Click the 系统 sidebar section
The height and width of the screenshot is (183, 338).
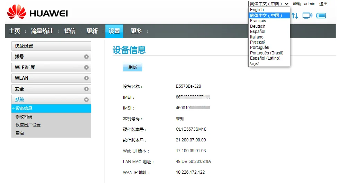tap(51, 100)
